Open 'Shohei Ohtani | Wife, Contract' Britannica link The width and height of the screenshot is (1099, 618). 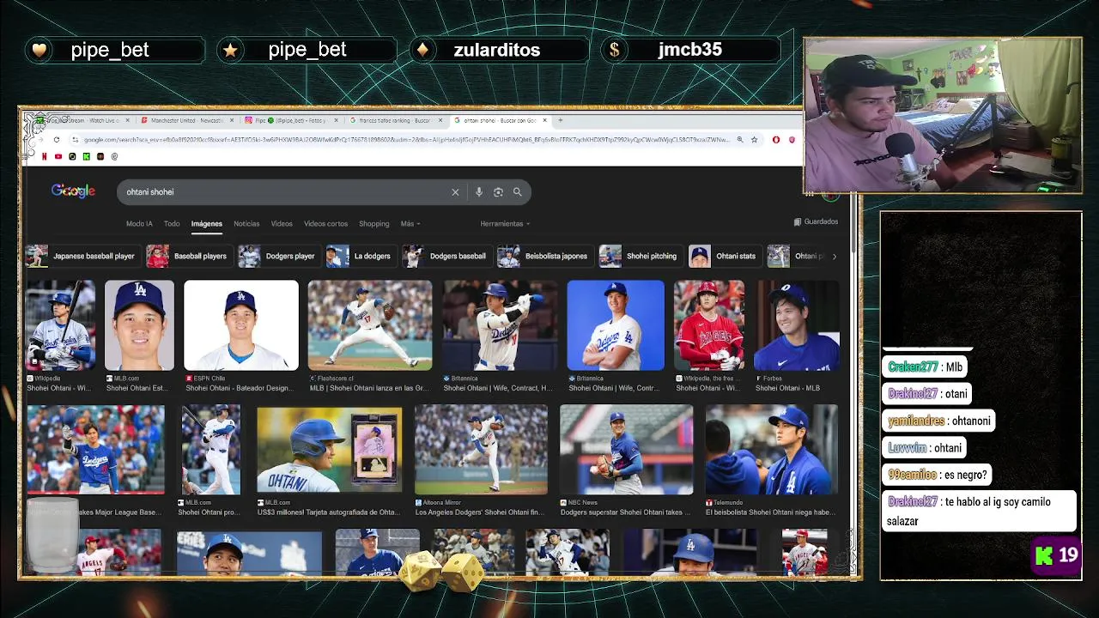(498, 388)
